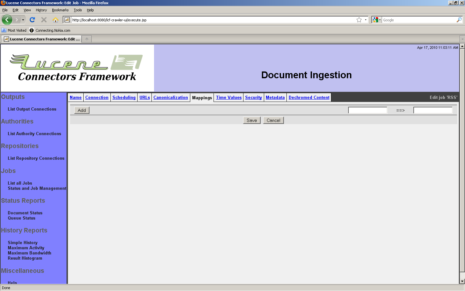
Task: Open the Google search engine selector dropdown
Action: [x=377, y=20]
